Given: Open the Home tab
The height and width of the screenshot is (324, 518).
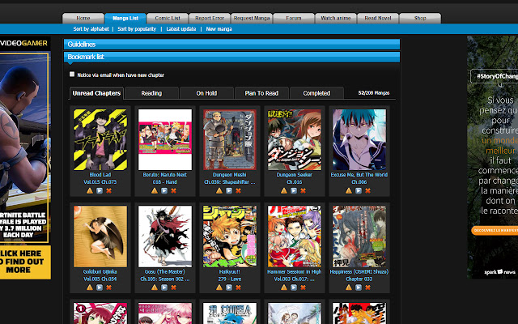Looking at the screenshot, I should pos(83,18).
